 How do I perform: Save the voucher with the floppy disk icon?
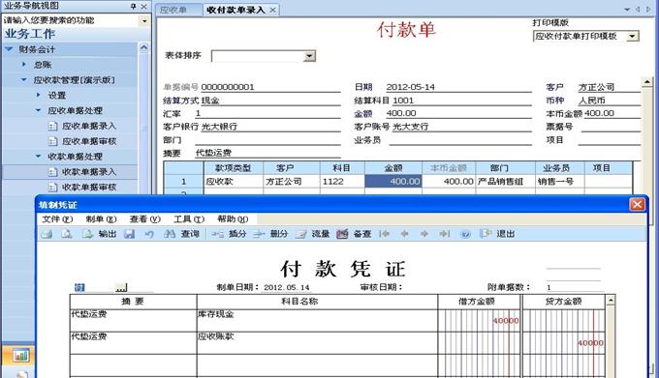pyautogui.click(x=130, y=234)
